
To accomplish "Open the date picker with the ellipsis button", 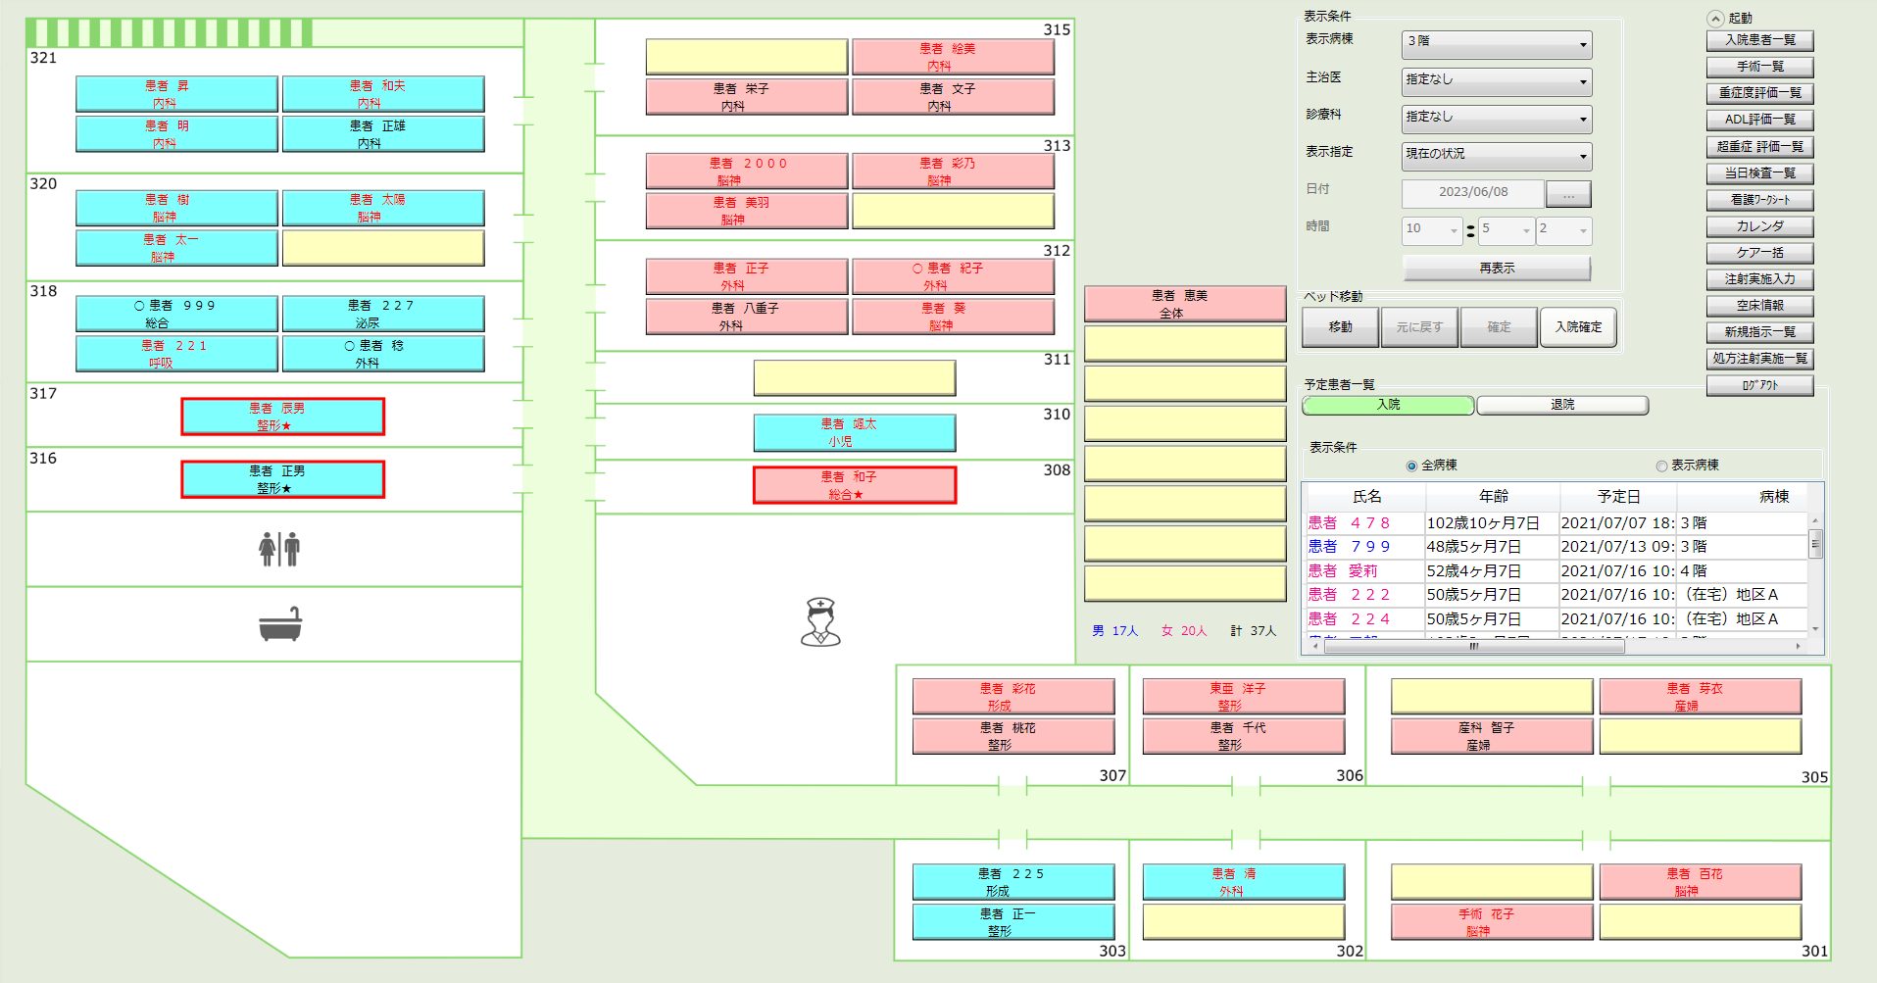I will (x=1568, y=194).
